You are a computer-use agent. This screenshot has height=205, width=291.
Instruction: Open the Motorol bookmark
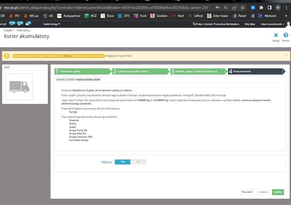point(267,16)
